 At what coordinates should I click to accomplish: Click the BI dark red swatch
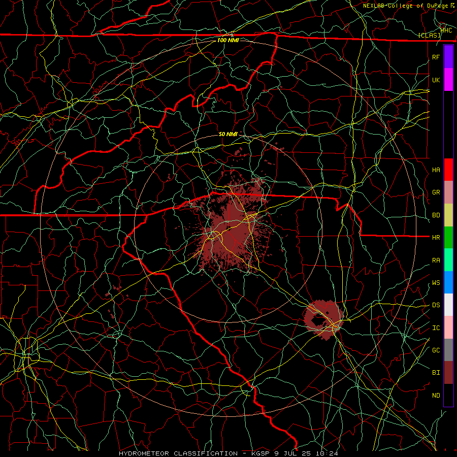(x=448, y=373)
